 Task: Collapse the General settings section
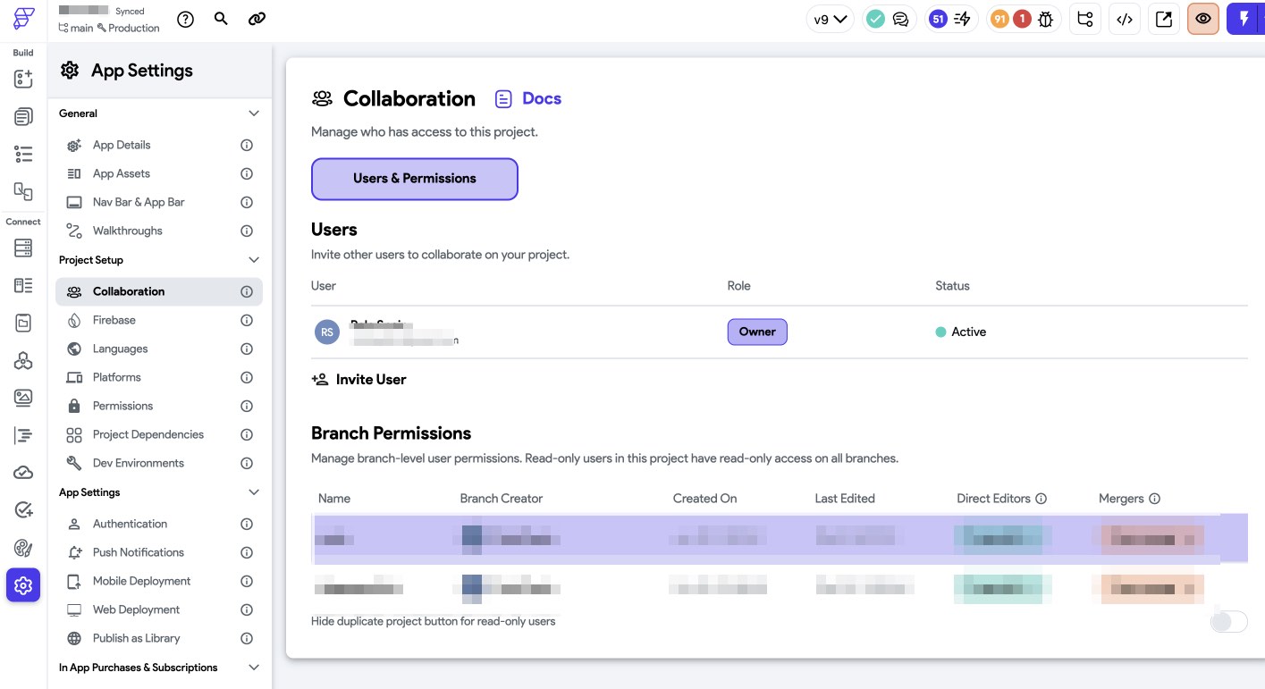point(254,113)
